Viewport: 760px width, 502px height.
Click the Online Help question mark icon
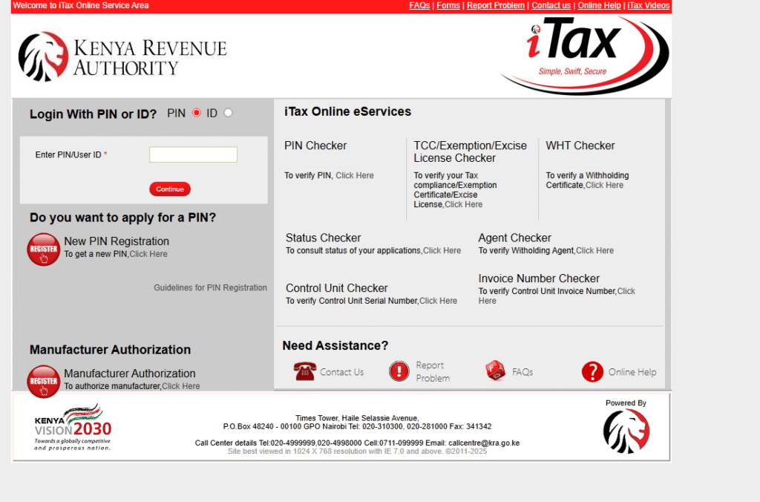[592, 372]
